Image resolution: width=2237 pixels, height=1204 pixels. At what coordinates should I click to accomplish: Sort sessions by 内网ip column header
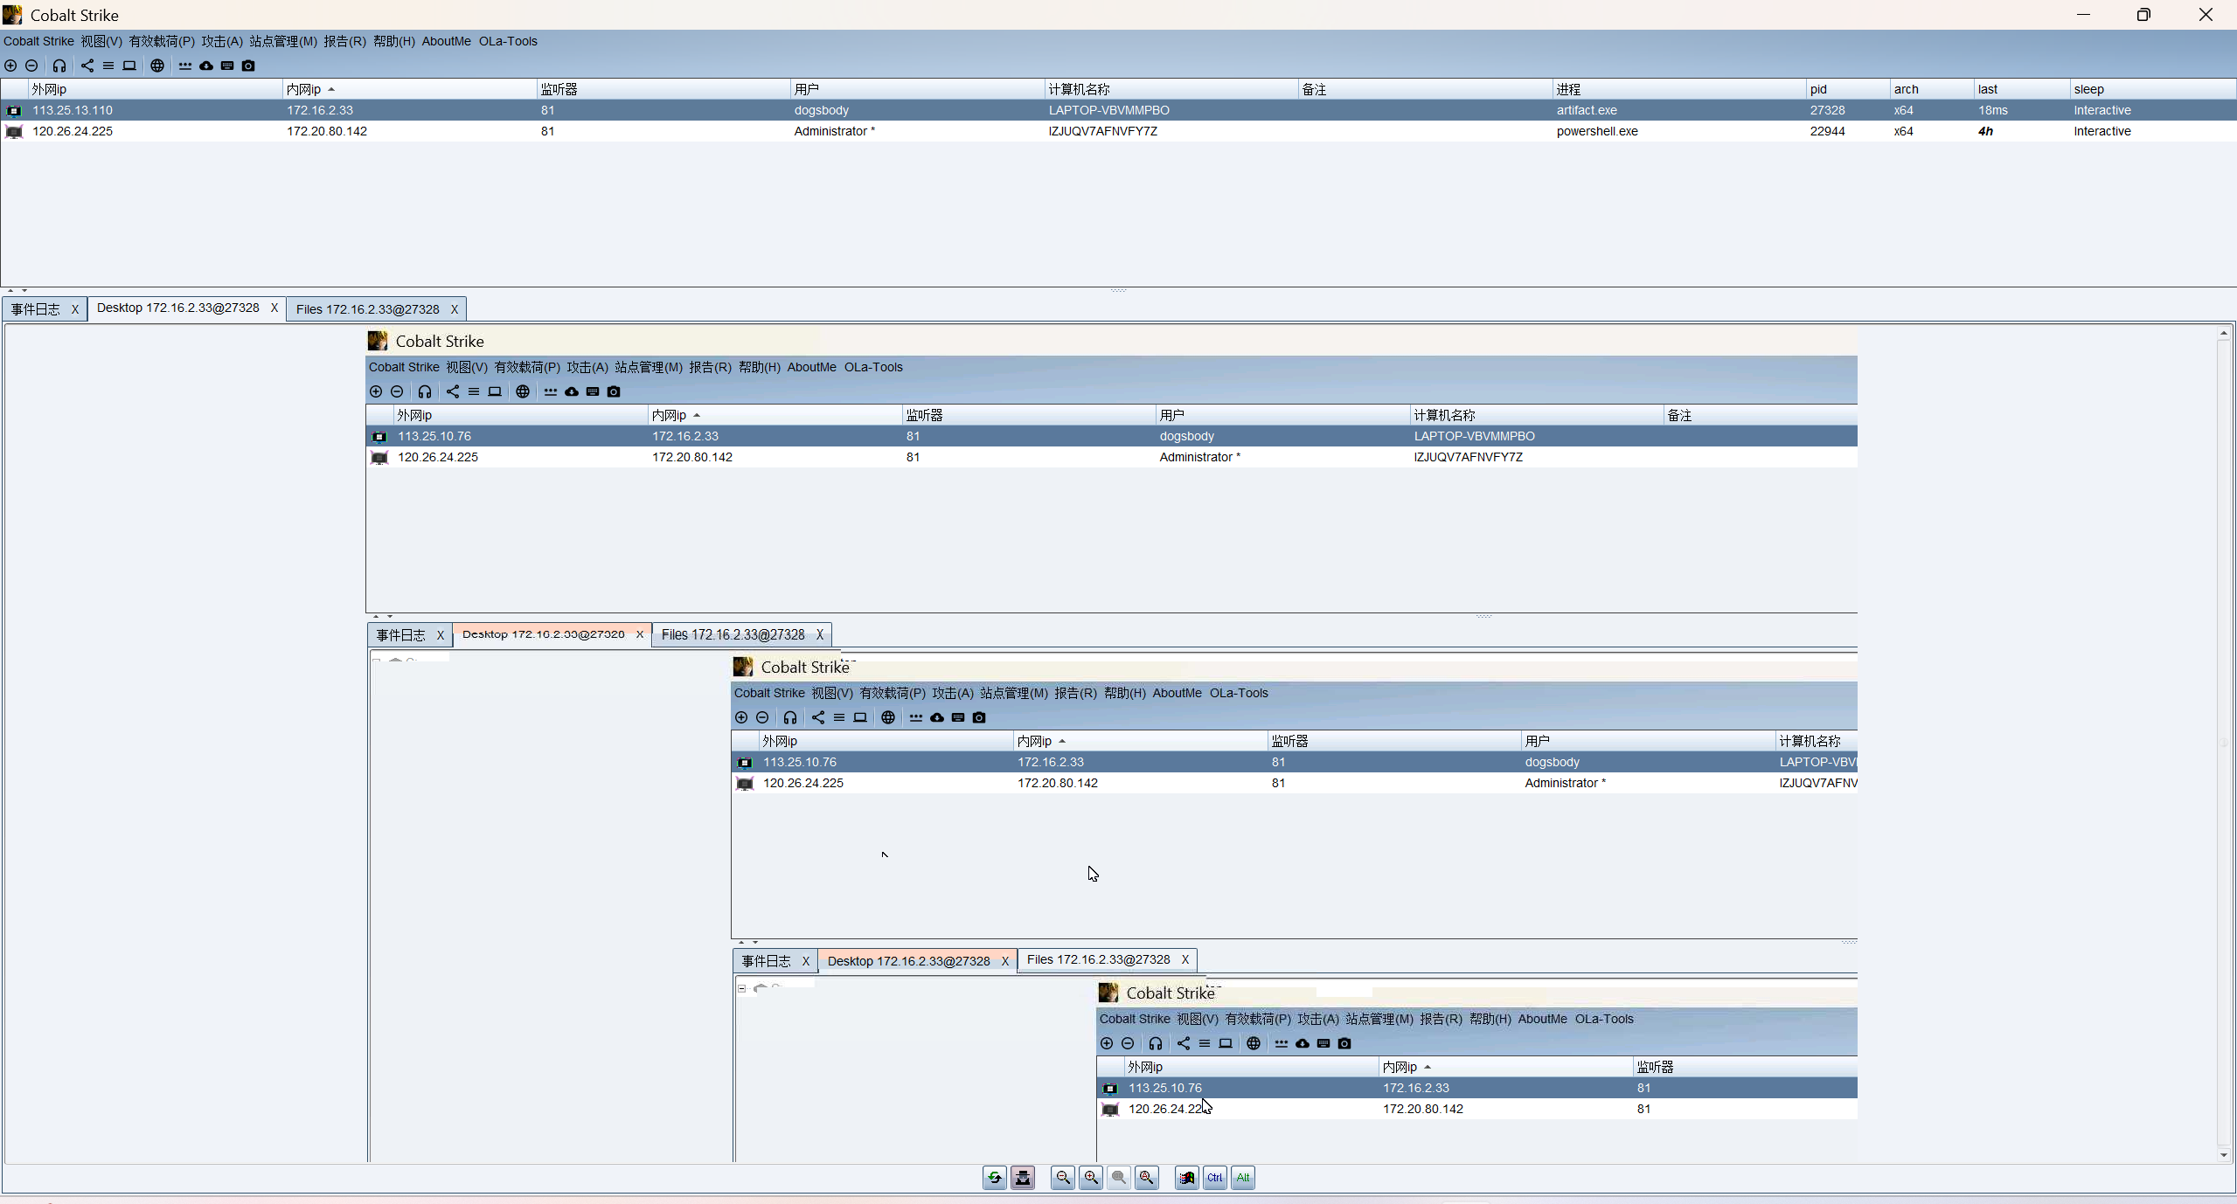[x=409, y=89]
